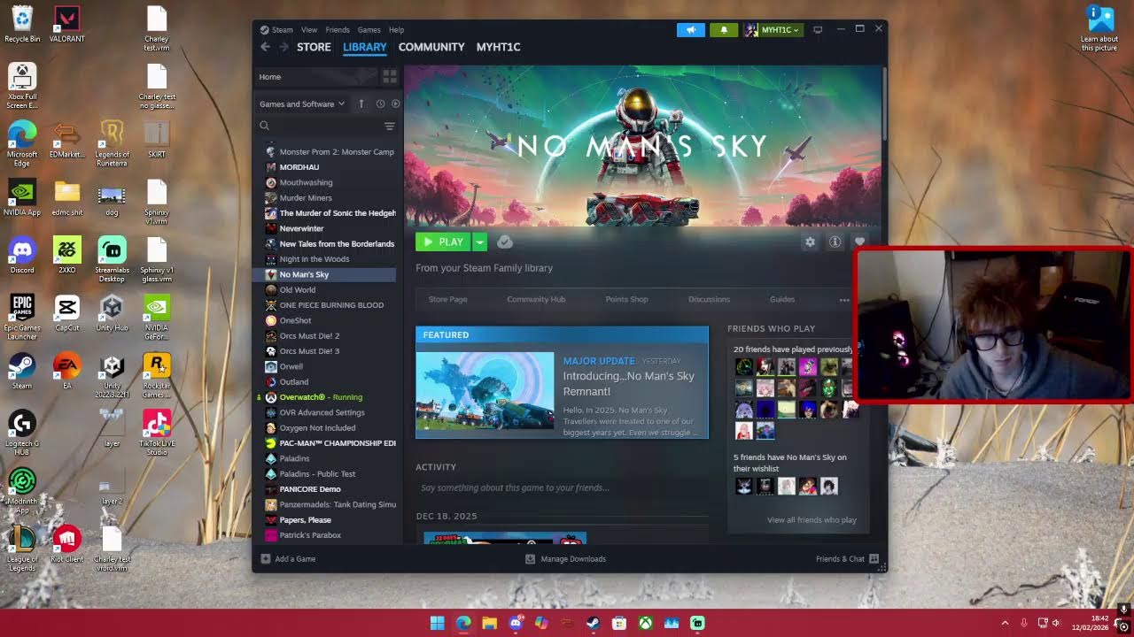Select Orcs Must Die! 3
1134x637 pixels.
[x=325, y=351]
